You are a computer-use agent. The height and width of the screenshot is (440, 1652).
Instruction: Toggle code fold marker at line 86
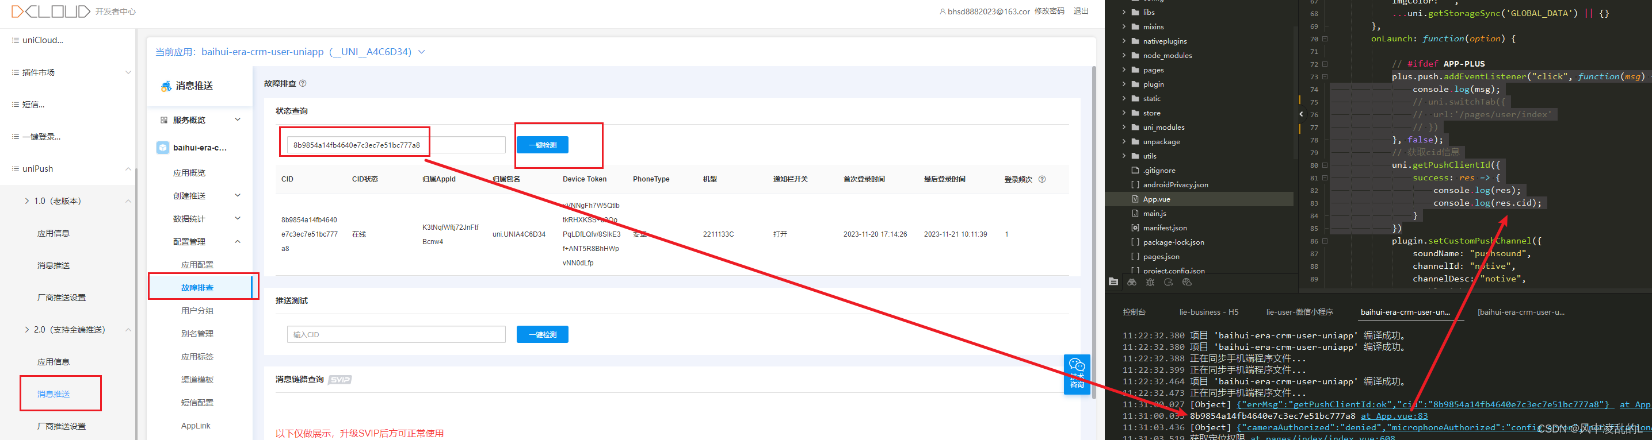click(1325, 241)
